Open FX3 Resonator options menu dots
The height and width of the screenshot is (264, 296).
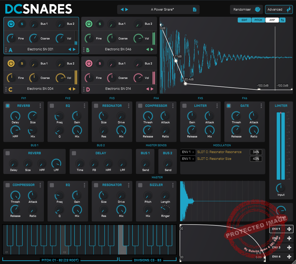129,106
